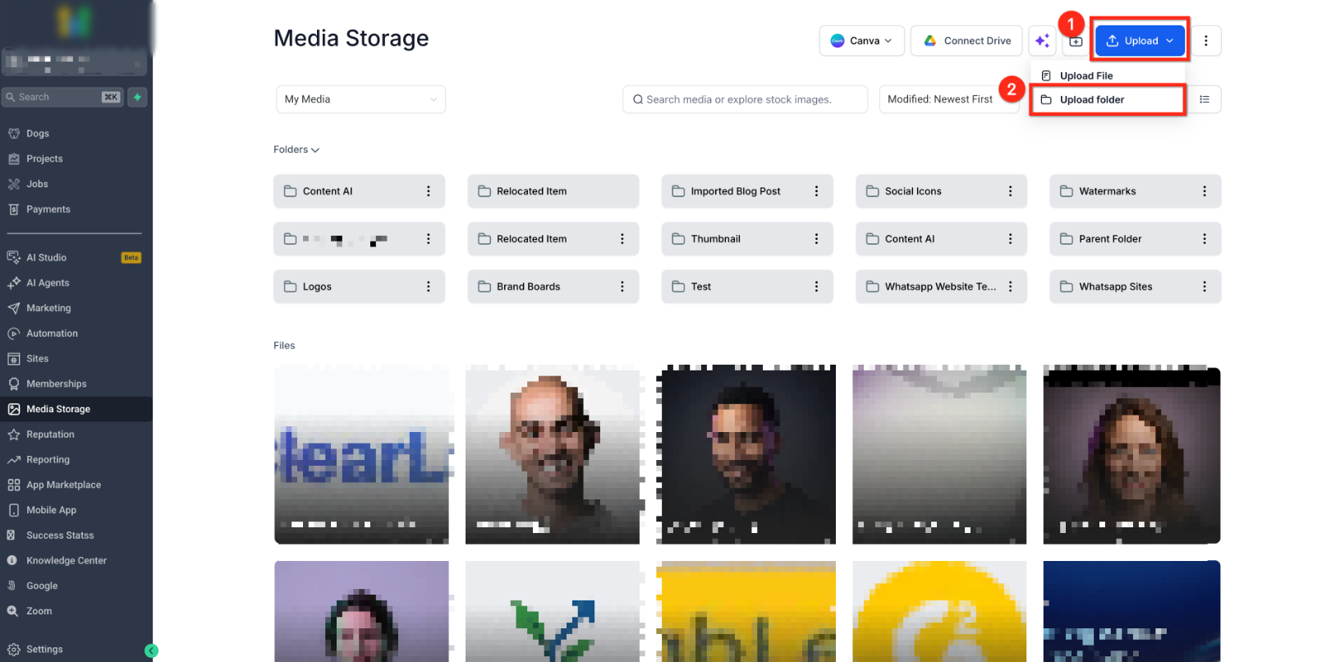Open Projects from the sidebar
This screenshot has width=1340, height=662.
click(x=76, y=159)
